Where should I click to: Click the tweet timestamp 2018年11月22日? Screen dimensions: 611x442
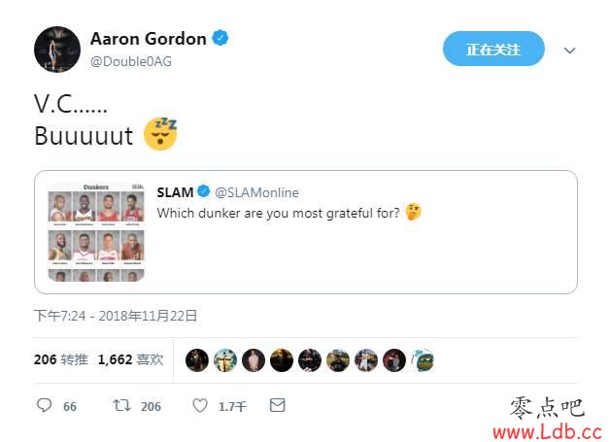point(148,316)
